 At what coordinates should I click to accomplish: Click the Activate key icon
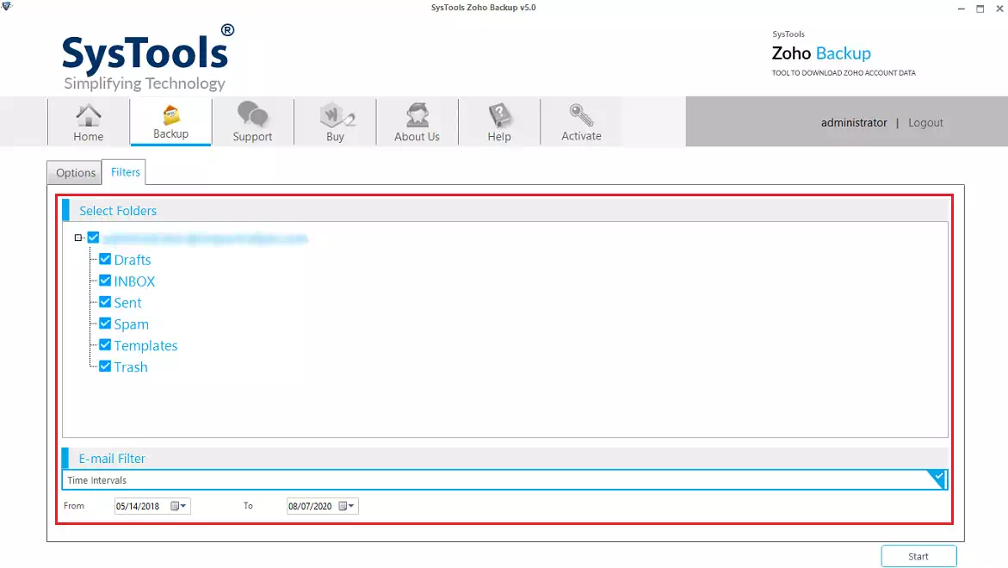[x=581, y=115]
